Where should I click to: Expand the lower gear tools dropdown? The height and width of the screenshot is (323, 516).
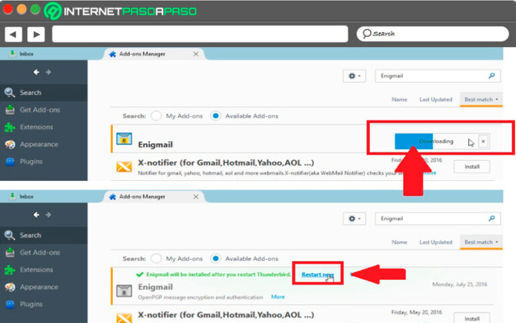pos(354,219)
